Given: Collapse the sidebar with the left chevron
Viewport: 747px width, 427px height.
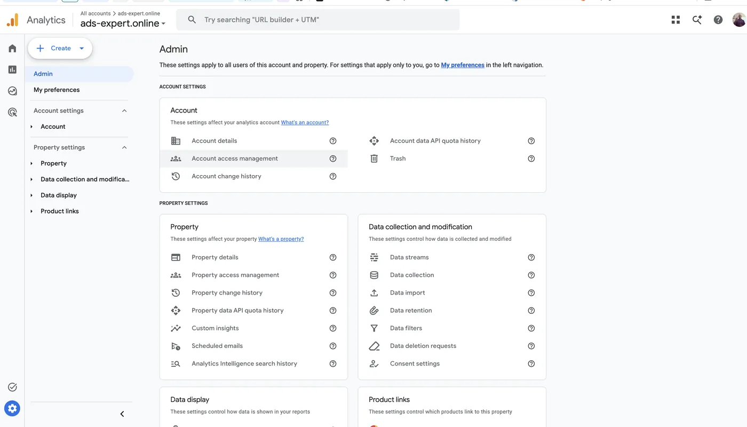Looking at the screenshot, I should (122, 414).
